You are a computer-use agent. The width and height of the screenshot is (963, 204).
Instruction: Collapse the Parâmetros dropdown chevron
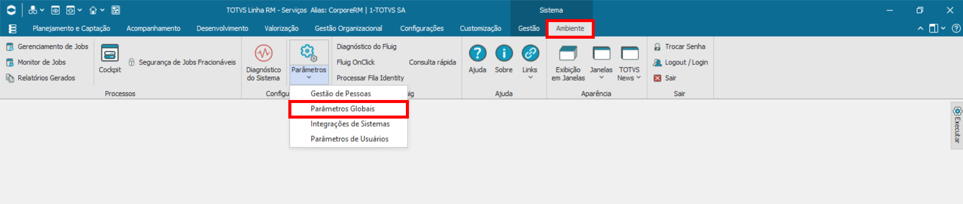coord(309,77)
